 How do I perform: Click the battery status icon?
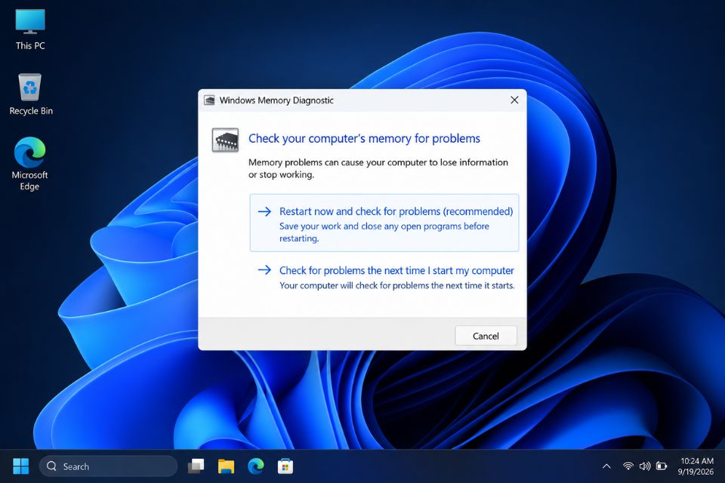[662, 466]
